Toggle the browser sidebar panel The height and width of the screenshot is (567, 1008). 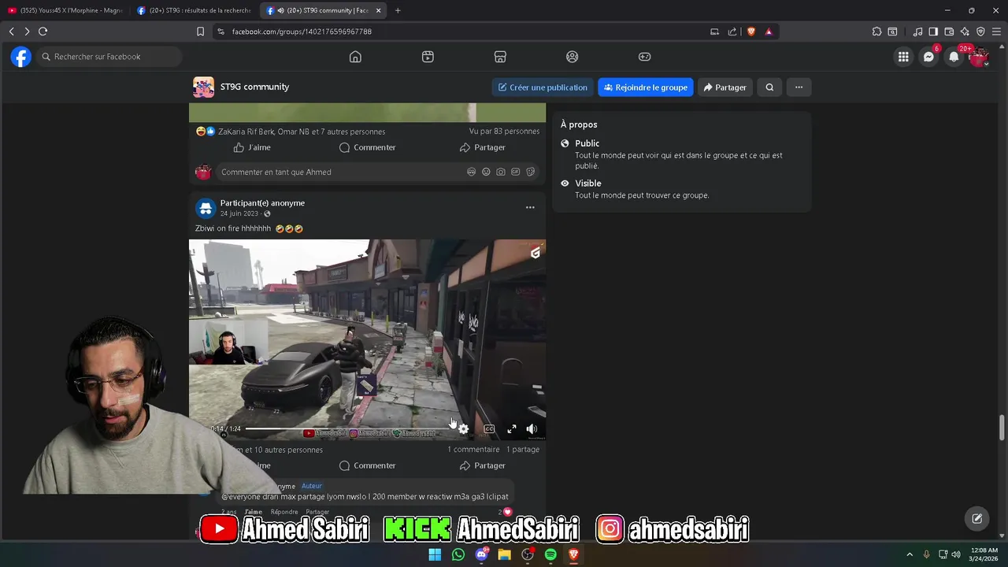pos(933,31)
